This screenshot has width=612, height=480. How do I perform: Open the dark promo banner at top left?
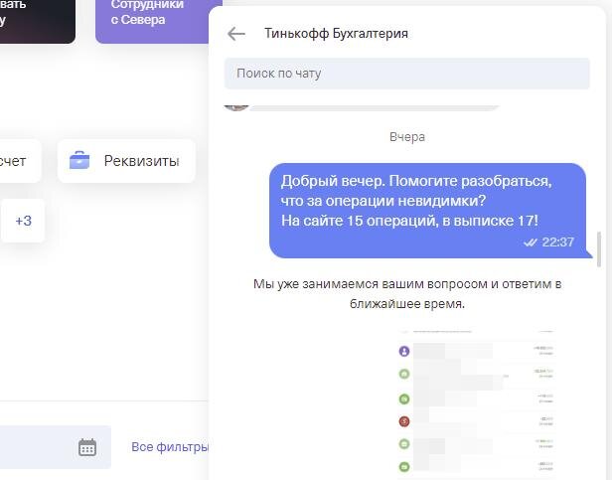pyautogui.click(x=38, y=20)
